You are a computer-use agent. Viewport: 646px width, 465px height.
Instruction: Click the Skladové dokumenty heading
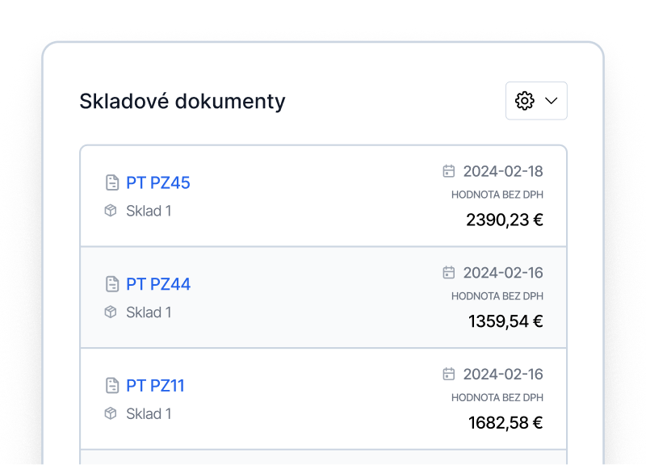point(182,102)
